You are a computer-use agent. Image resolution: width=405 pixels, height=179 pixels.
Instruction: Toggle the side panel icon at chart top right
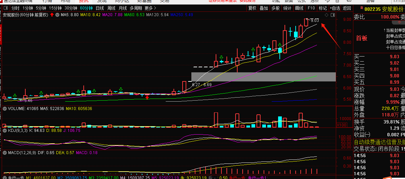click(x=332, y=15)
